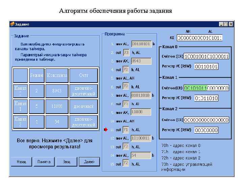Screen dimensions: 243x182
Task: Click line 2 out port field 73
Action: (126, 53)
